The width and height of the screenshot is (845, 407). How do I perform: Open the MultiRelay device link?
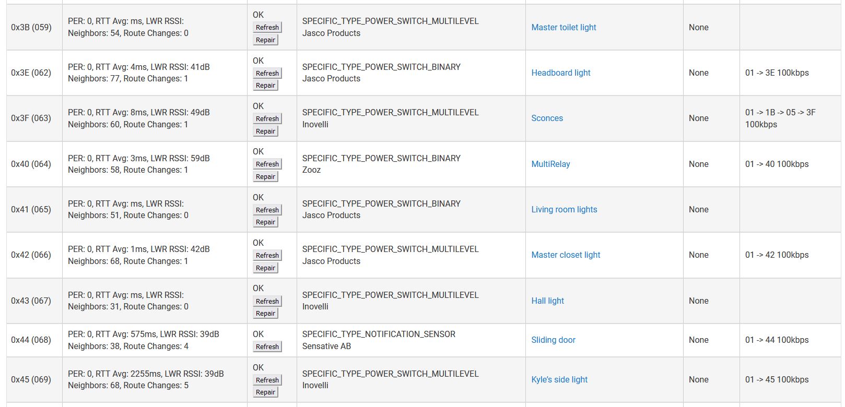click(550, 164)
